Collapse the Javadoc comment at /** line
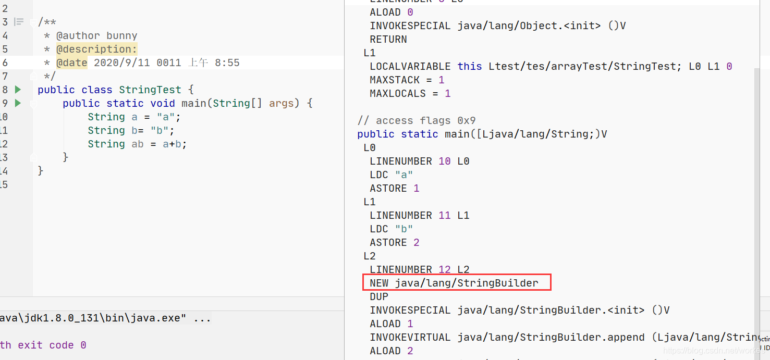 pyautogui.click(x=33, y=22)
